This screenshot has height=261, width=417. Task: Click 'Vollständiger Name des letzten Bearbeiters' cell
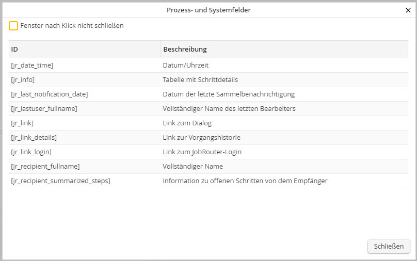[229, 109]
